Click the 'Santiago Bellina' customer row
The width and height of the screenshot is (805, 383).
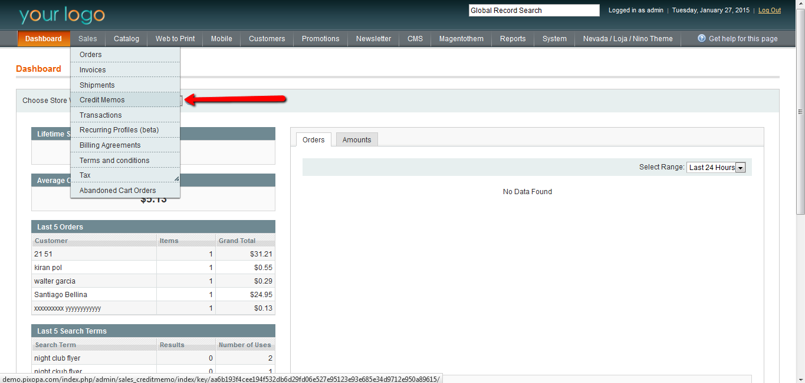point(153,295)
